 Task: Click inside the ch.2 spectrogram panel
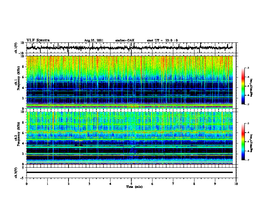(x=130, y=138)
